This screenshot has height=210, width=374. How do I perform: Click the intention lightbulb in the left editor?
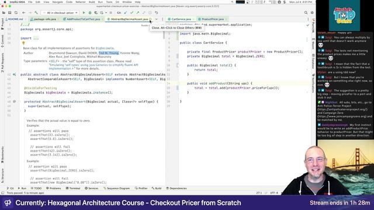[x=23, y=43]
